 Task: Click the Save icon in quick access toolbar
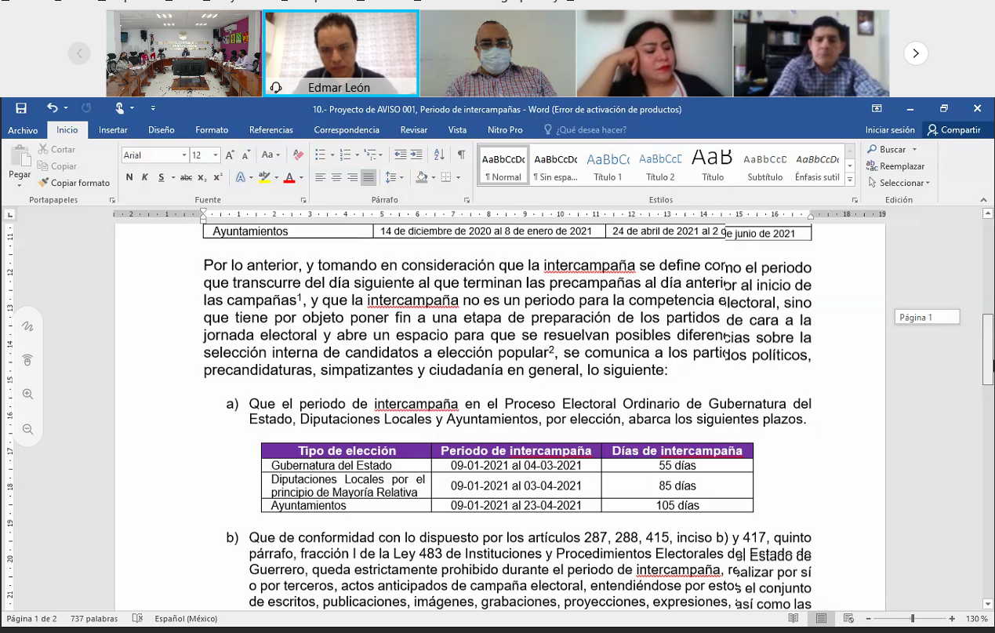[21, 108]
